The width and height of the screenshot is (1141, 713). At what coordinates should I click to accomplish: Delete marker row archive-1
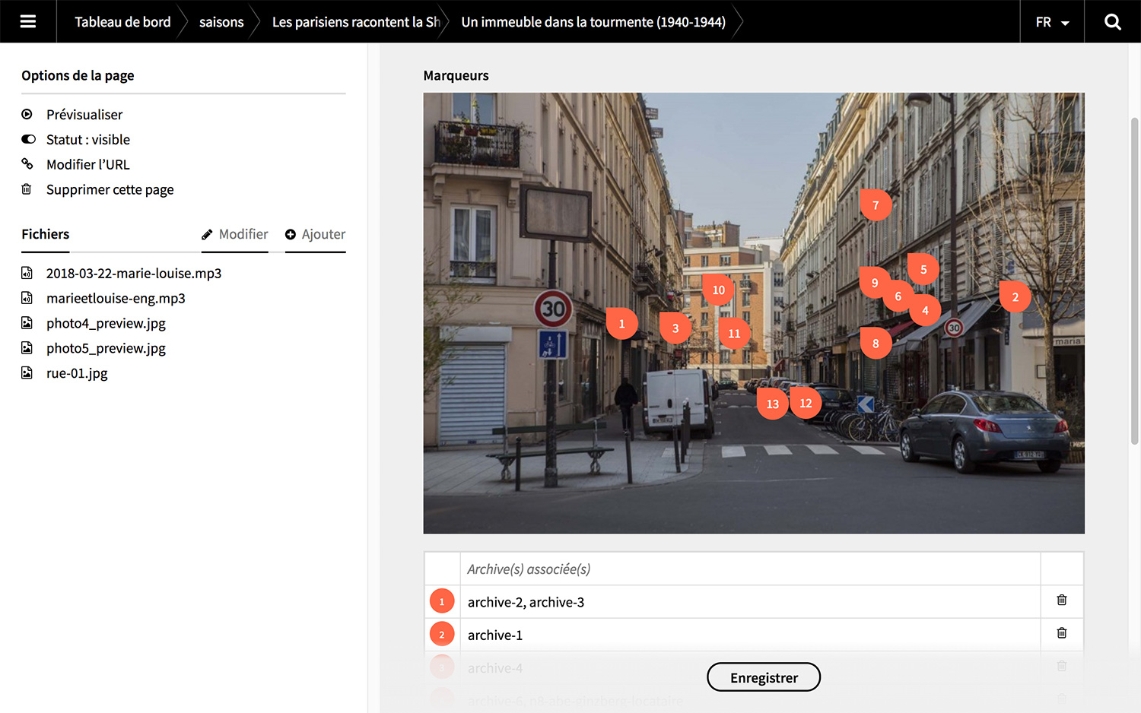pos(1062,633)
